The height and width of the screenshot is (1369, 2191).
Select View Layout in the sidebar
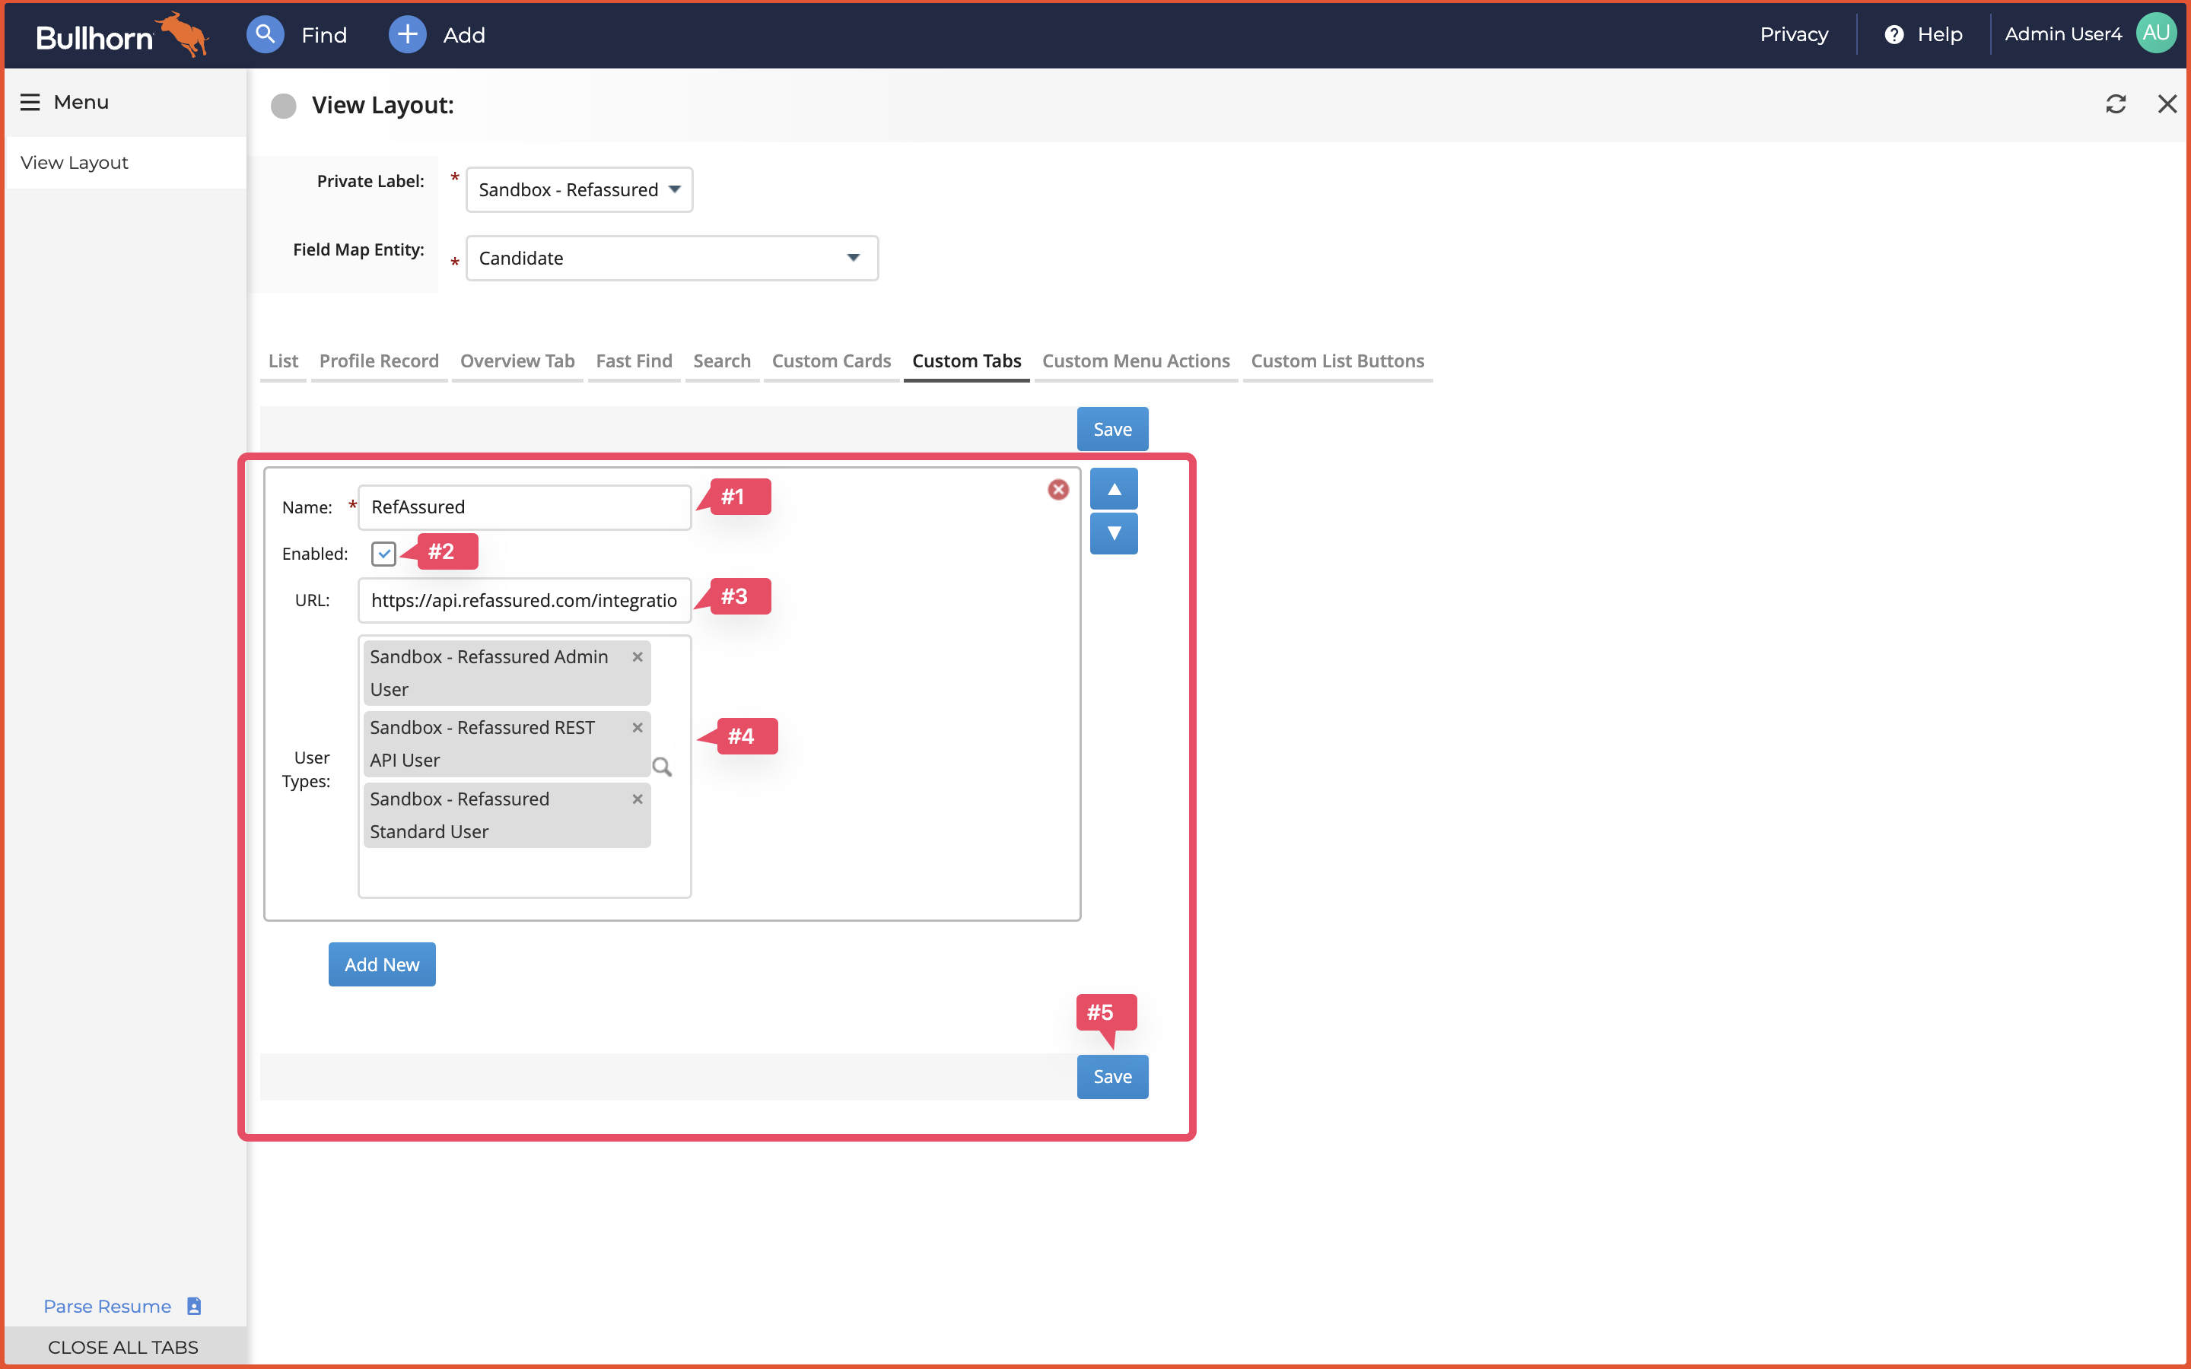point(126,163)
